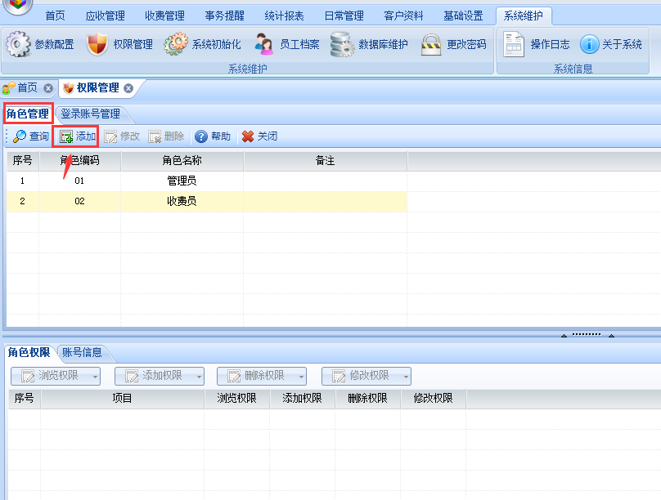This screenshot has width=661, height=500.
Task: Click 查询 magnifier toolbar button
Action: coord(31,136)
